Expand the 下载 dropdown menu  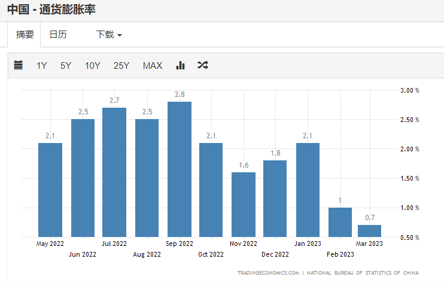click(109, 35)
